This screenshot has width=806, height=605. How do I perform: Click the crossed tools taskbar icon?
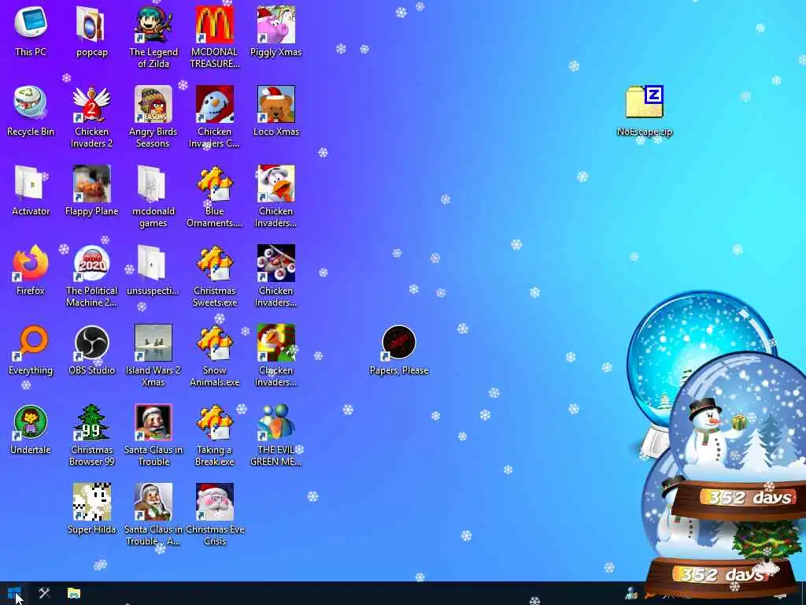click(x=44, y=593)
